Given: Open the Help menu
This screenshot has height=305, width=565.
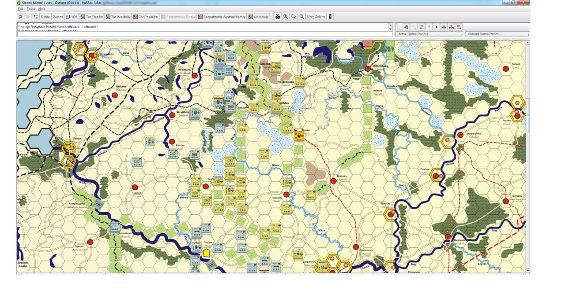Looking at the screenshot, I should [41, 9].
